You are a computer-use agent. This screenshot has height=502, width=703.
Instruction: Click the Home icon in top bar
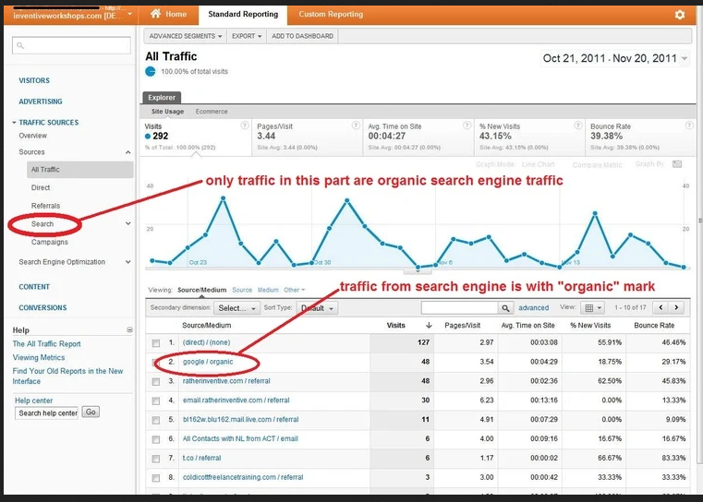click(x=156, y=15)
